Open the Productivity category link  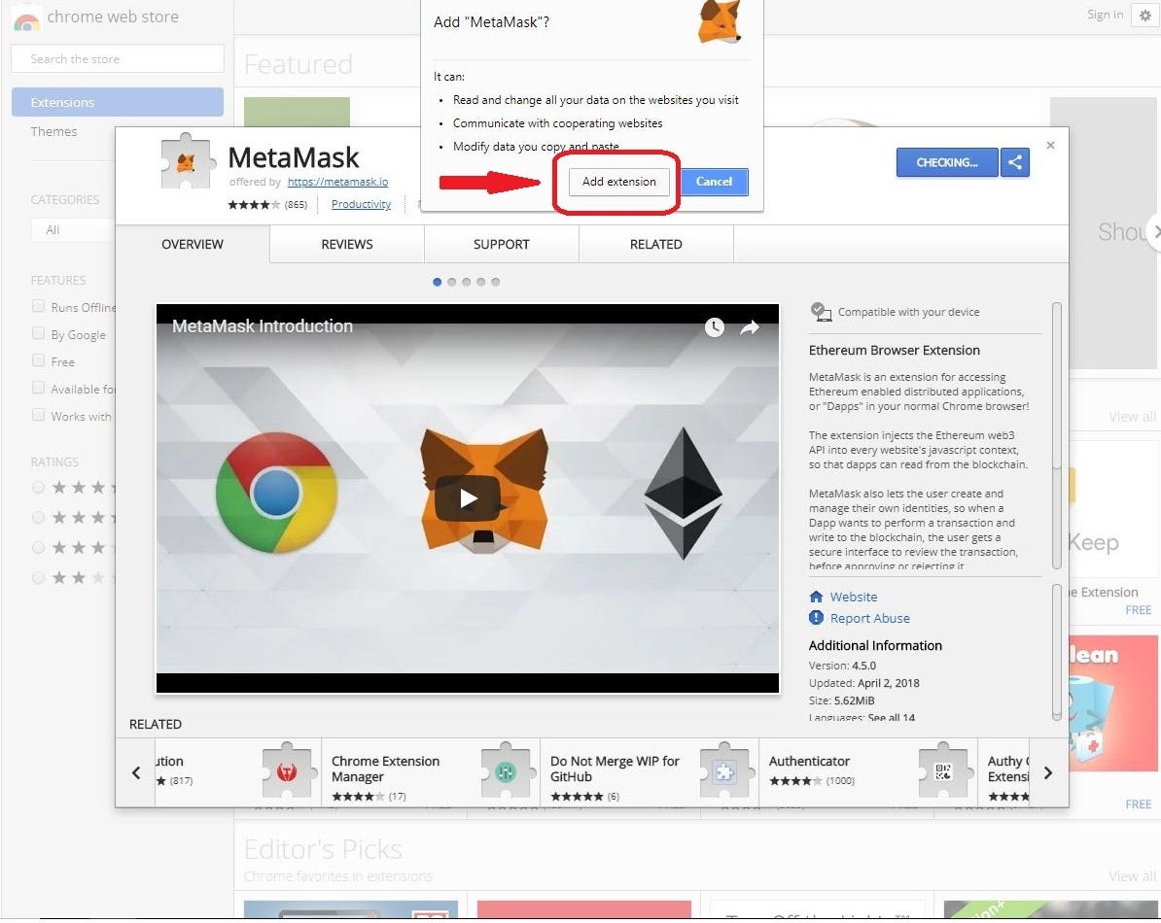361,204
